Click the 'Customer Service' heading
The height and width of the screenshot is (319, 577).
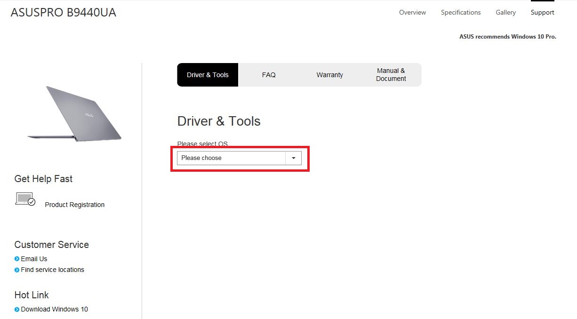coord(52,245)
